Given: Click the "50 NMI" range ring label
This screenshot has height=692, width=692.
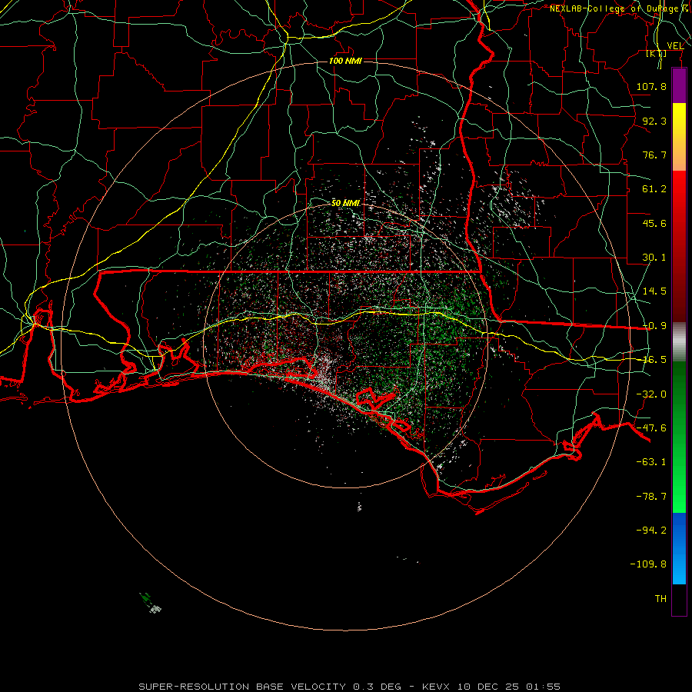Looking at the screenshot, I should point(345,203).
